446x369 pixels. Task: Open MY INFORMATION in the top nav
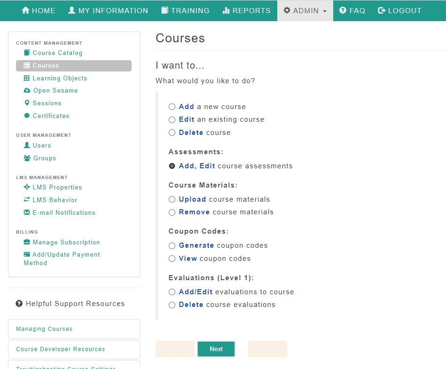(x=108, y=10)
